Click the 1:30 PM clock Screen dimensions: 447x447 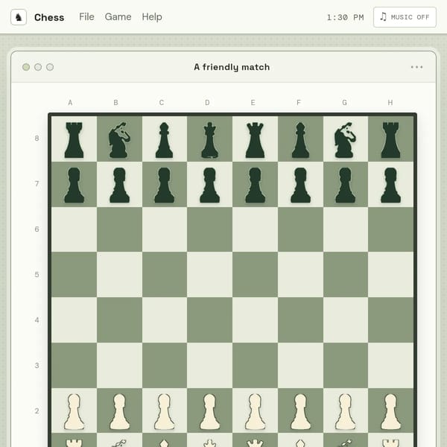345,17
